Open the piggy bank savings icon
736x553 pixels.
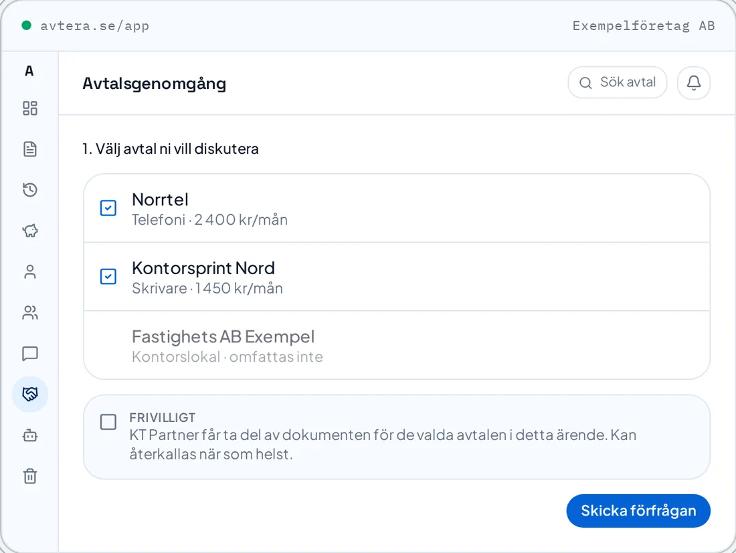30,231
